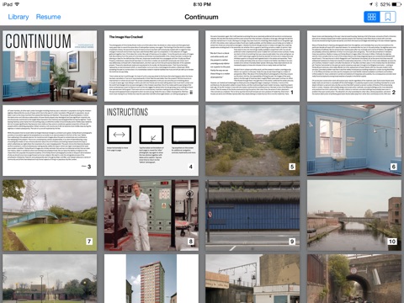This screenshot has height=303, width=404.
Task: Open page 7 green canal photo
Action: coord(50,215)
